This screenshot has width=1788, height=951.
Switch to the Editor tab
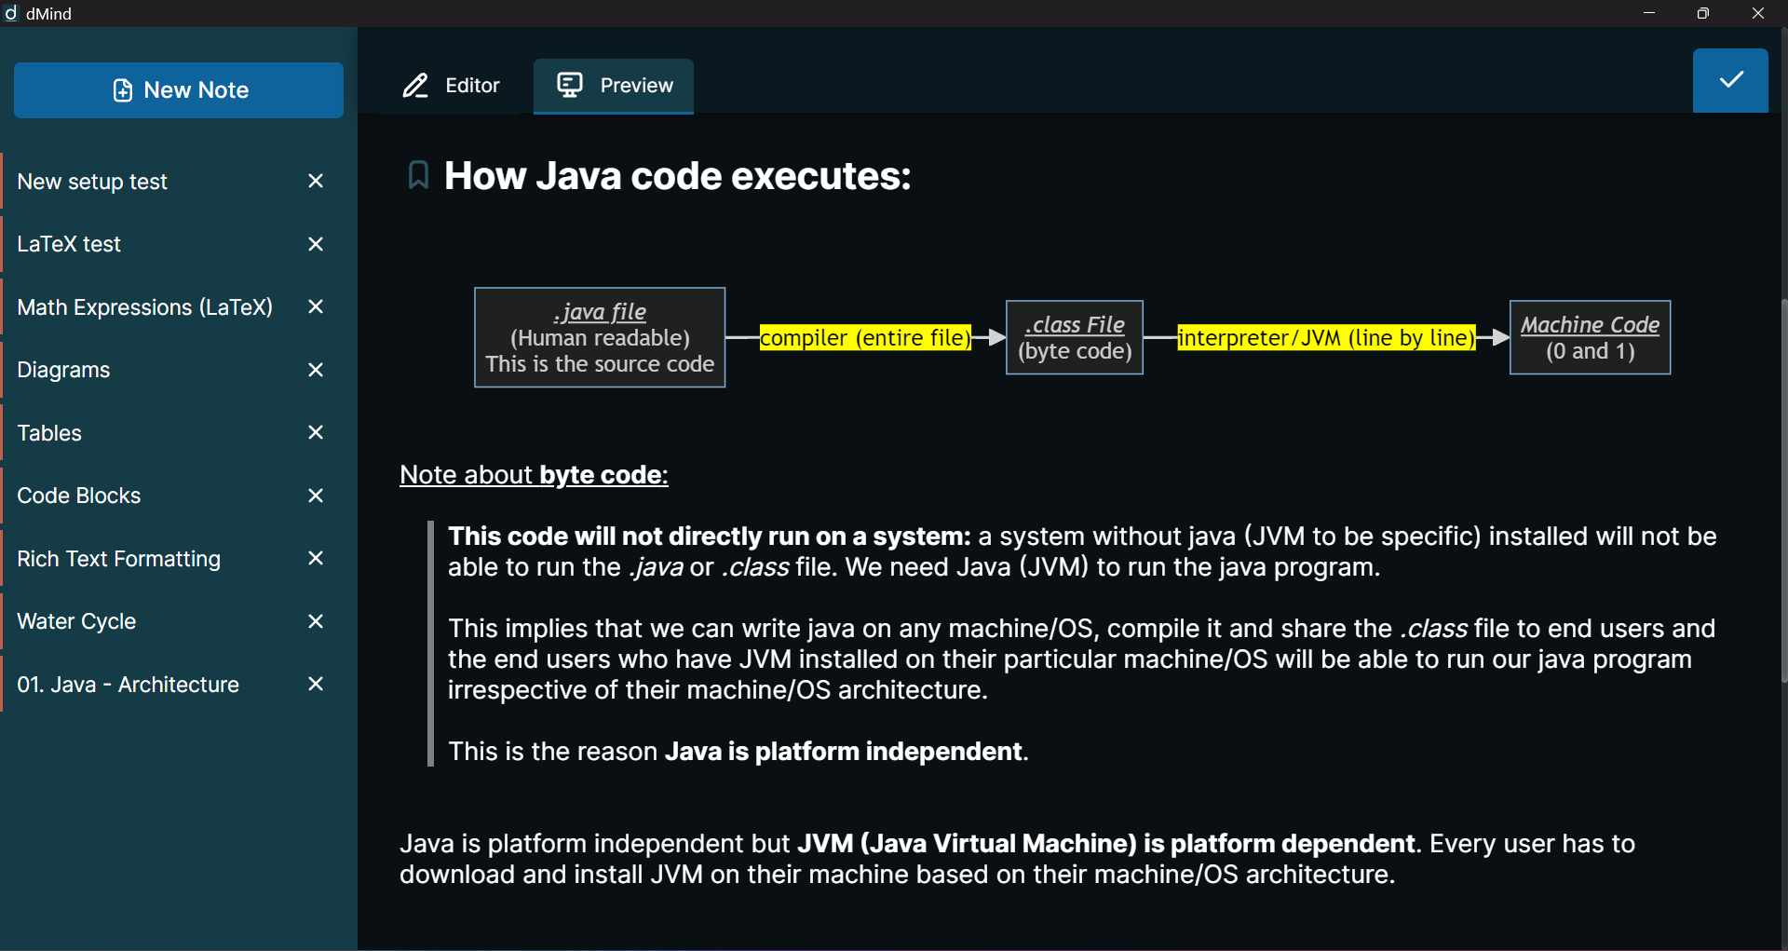[452, 86]
